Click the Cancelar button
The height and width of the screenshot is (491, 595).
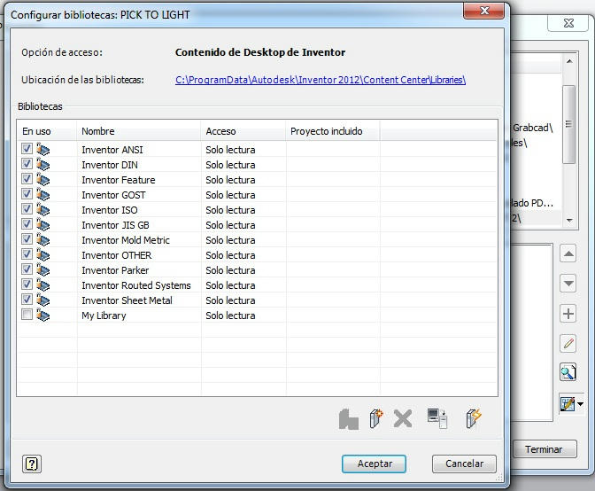[x=464, y=464]
